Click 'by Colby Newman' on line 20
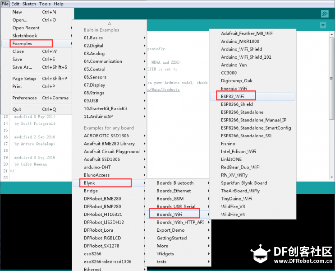 click(31, 164)
